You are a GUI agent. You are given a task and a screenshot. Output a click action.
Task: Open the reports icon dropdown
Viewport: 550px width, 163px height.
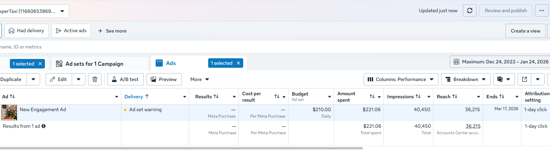[503, 79]
